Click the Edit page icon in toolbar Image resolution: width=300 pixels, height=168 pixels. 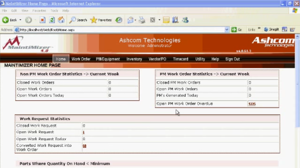click(153, 20)
